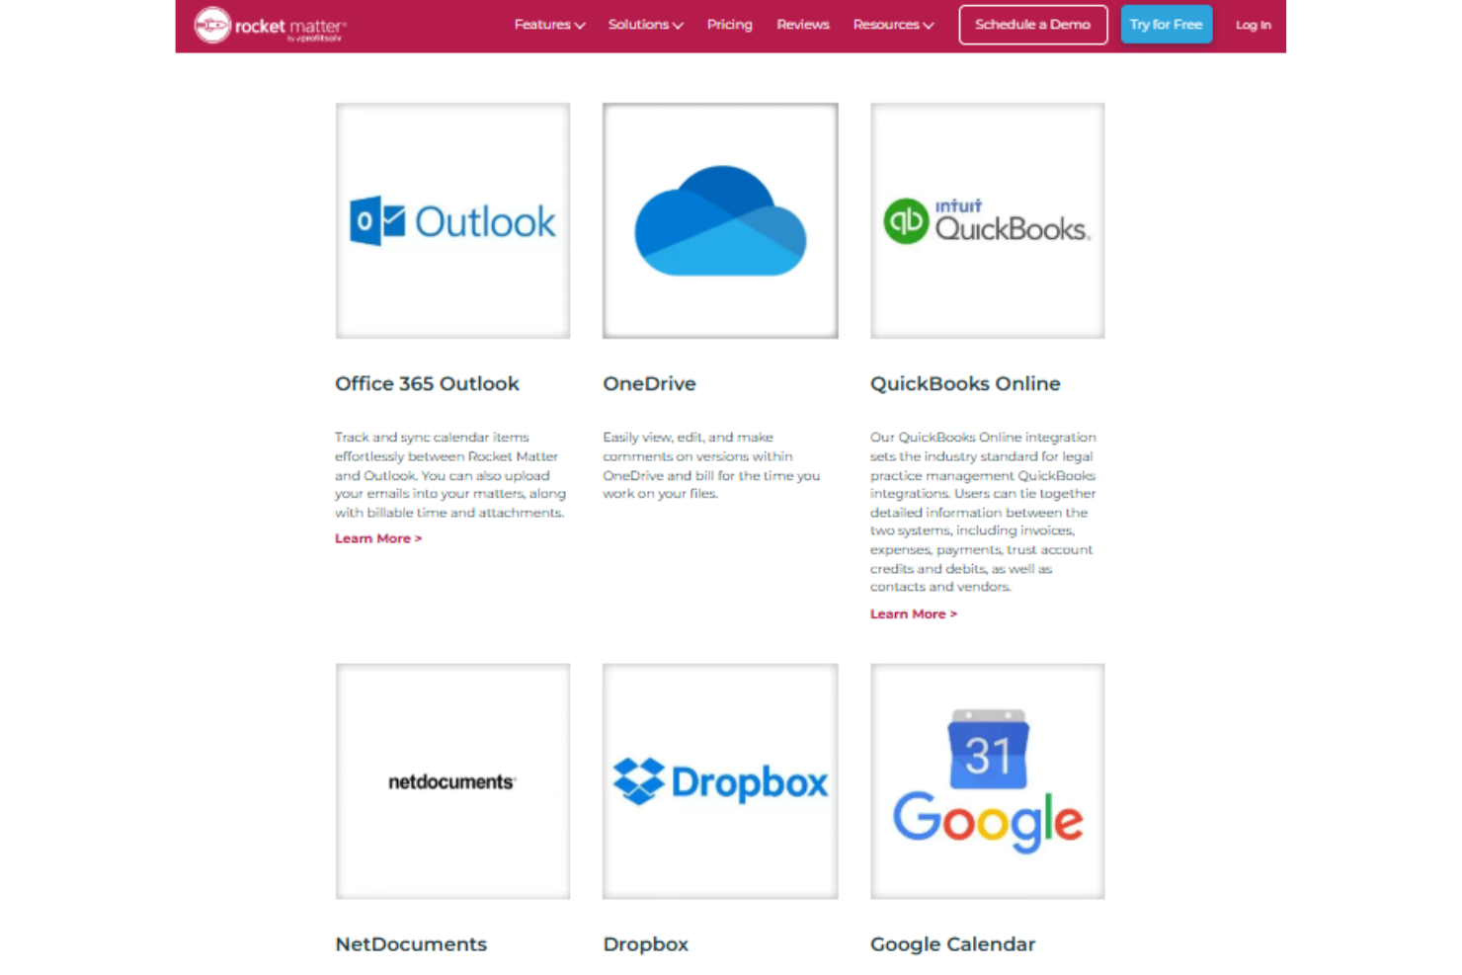Expand the Resources dropdown
The image size is (1462, 975).
[891, 25]
